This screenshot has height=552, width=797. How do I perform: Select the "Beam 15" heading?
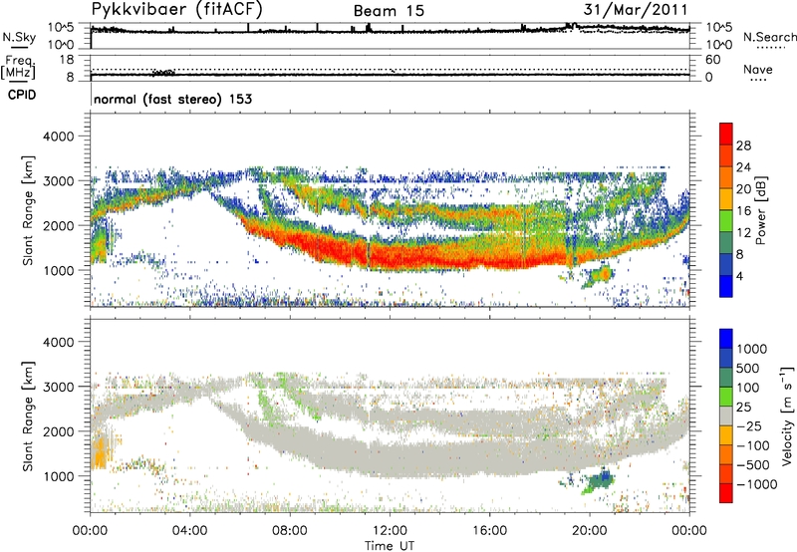(389, 11)
